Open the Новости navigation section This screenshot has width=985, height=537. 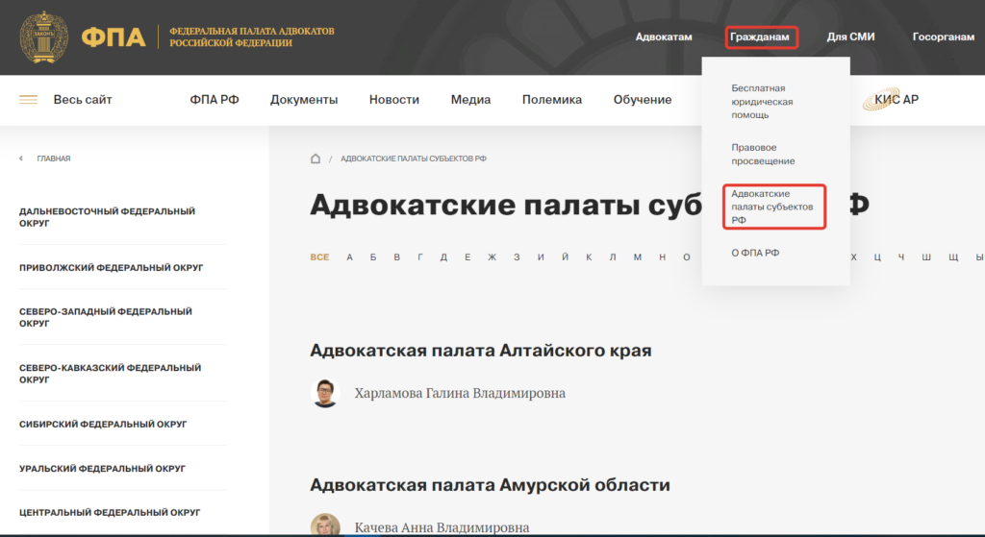coord(393,100)
